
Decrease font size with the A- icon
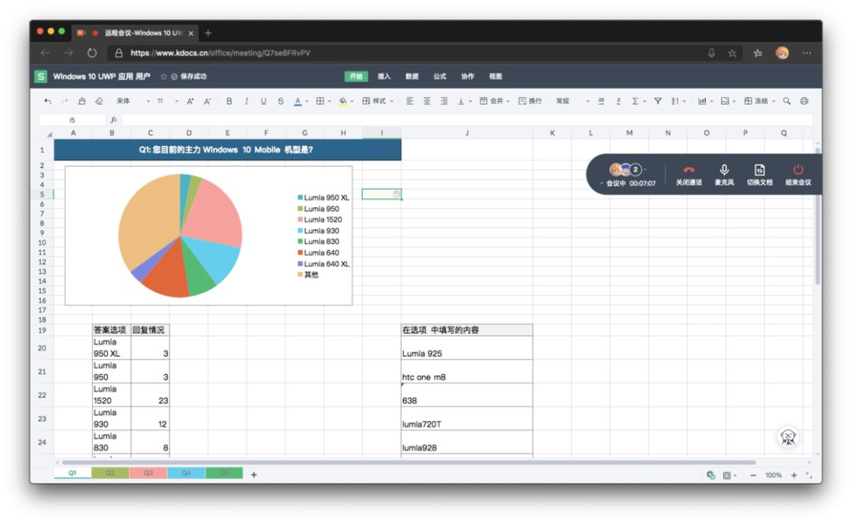click(x=207, y=101)
